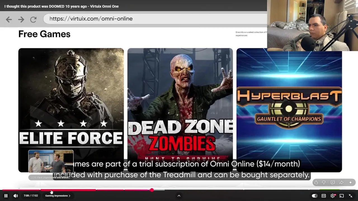Cast the video to a TV
Viewport: 358px width, 201px height.
(x=341, y=196)
